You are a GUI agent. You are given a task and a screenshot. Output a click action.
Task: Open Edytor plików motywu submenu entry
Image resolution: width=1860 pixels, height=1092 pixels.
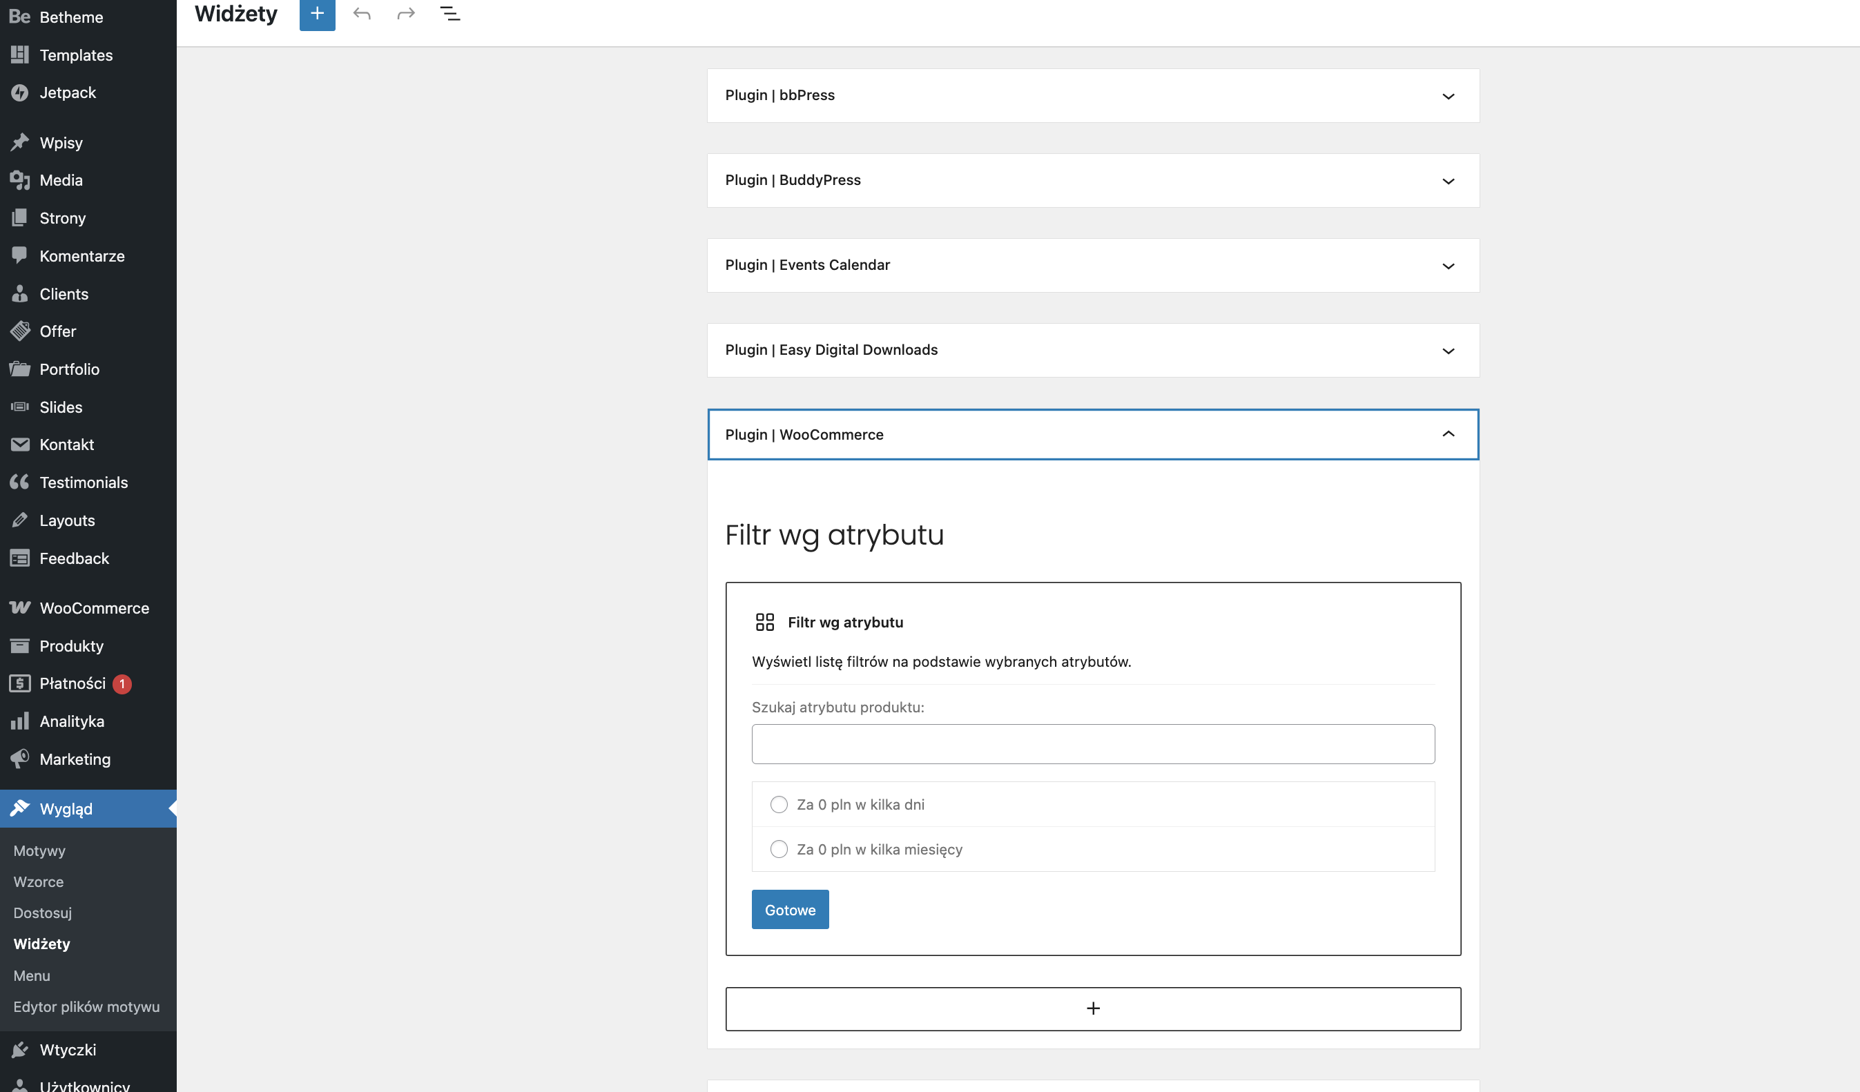tap(86, 1006)
